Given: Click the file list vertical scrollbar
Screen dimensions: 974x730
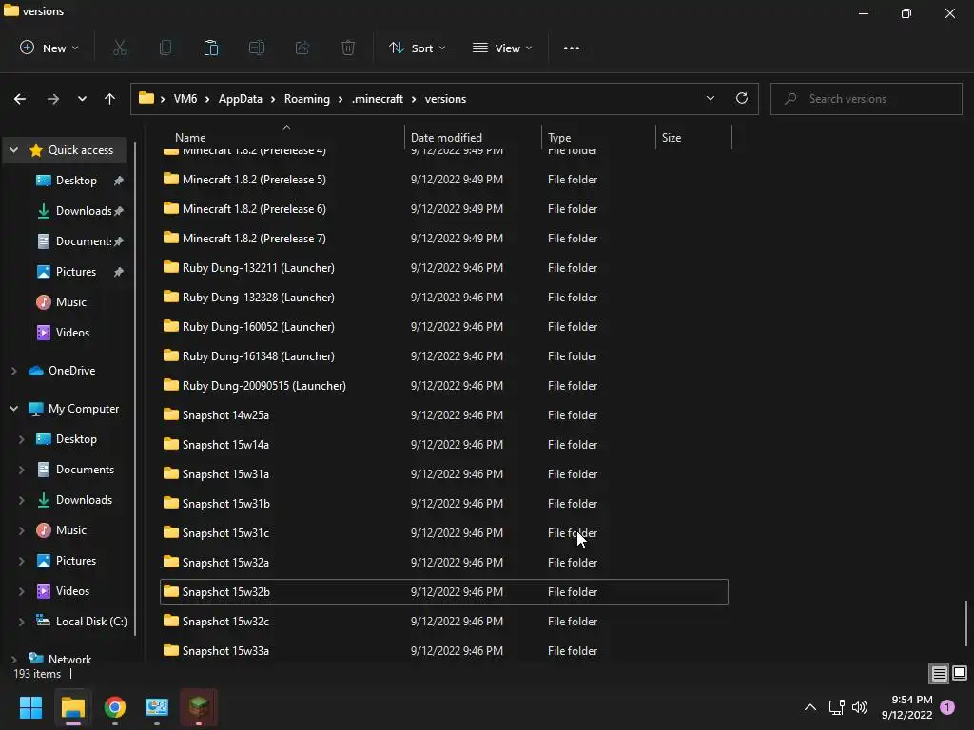Looking at the screenshot, I should 966,623.
